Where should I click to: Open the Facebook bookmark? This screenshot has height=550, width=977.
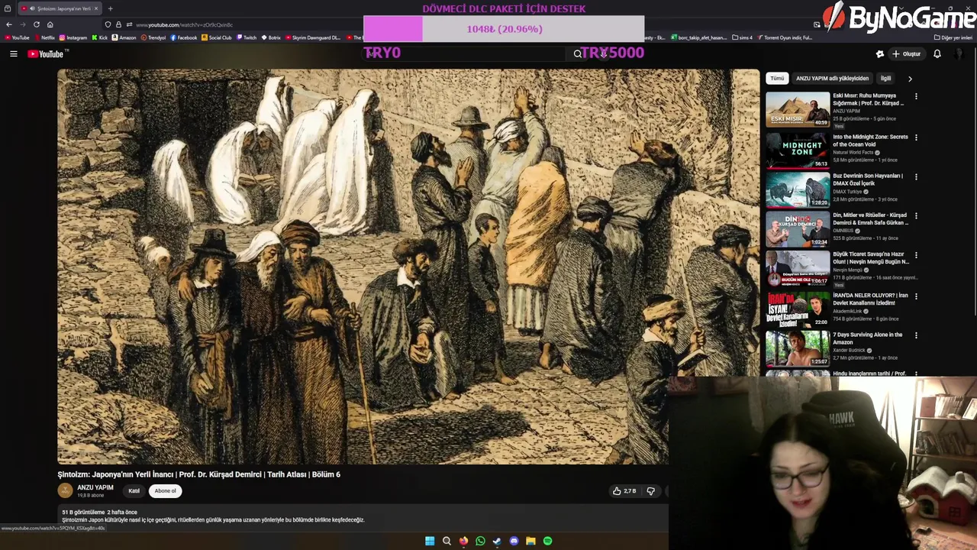pyautogui.click(x=184, y=37)
